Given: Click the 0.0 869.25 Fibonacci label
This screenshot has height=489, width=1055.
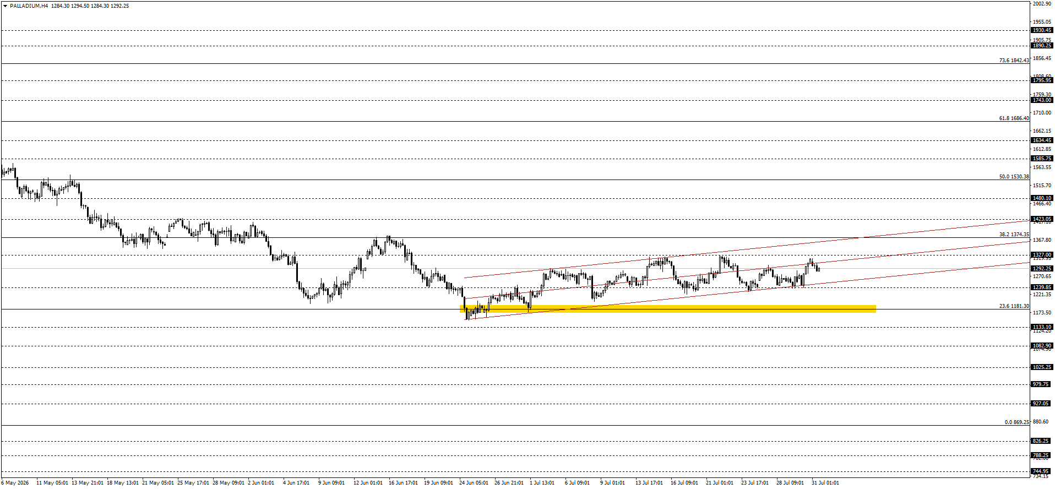Looking at the screenshot, I should 1016,422.
